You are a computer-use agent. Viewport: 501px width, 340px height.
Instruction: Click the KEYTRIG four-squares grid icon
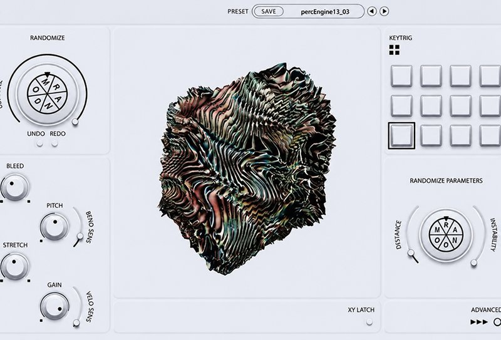(x=395, y=50)
